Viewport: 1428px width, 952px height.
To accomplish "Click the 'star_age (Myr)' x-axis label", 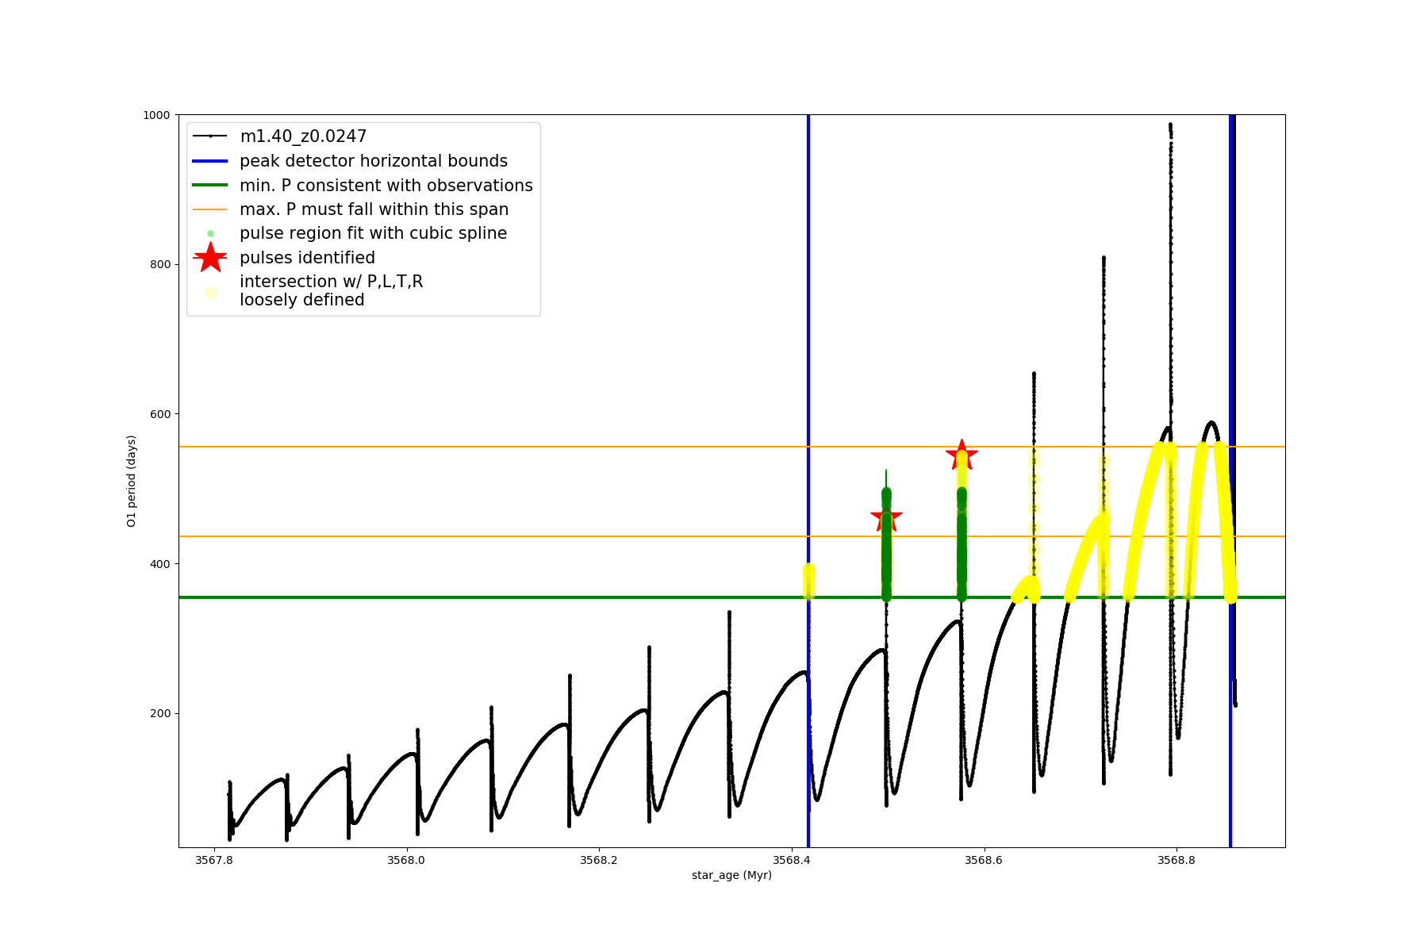I will point(731,875).
